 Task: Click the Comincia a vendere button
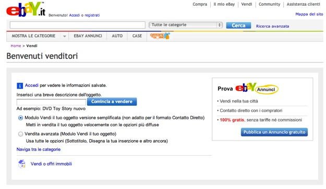pos(112,102)
